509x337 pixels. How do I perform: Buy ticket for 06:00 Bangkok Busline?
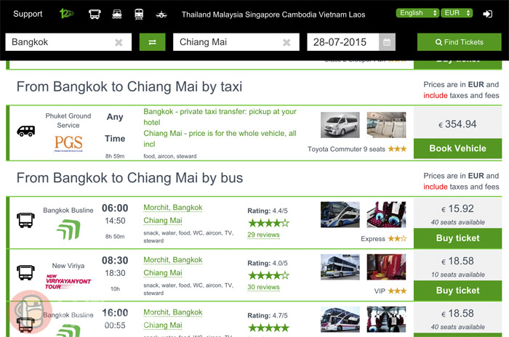pyautogui.click(x=457, y=238)
